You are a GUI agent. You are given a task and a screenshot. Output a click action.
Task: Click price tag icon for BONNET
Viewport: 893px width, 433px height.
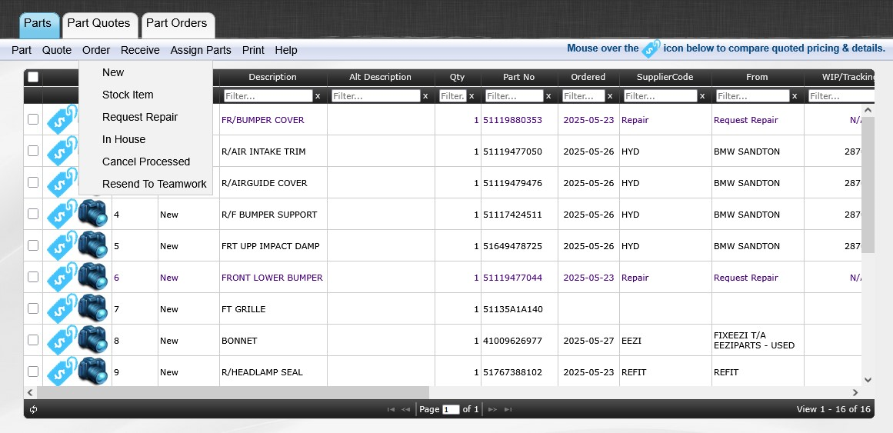point(62,340)
